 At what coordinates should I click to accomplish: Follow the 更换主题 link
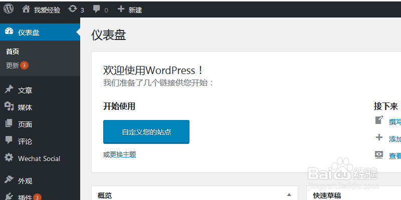(123, 154)
